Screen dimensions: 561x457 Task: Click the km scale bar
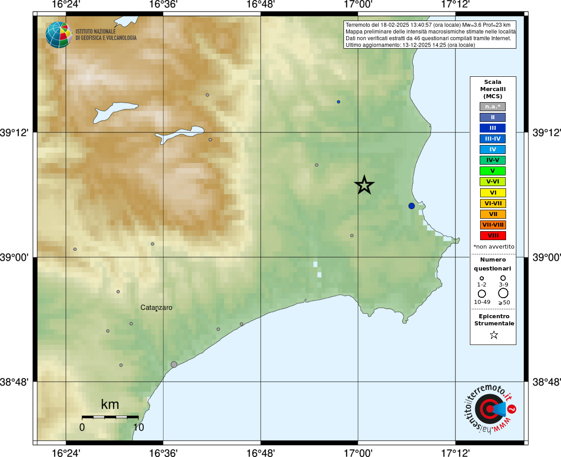tap(110, 417)
